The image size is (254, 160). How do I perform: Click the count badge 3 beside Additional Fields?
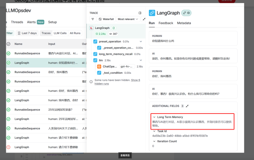click(182, 106)
